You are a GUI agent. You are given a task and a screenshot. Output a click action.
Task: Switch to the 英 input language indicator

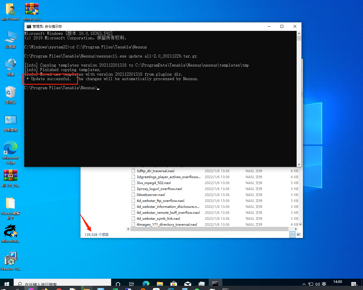point(324,284)
